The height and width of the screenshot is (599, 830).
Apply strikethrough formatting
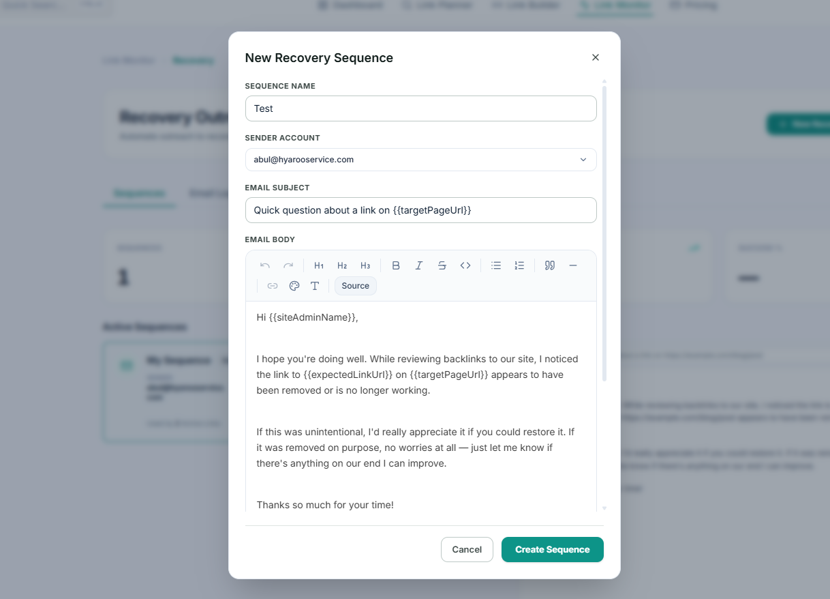[x=442, y=265]
